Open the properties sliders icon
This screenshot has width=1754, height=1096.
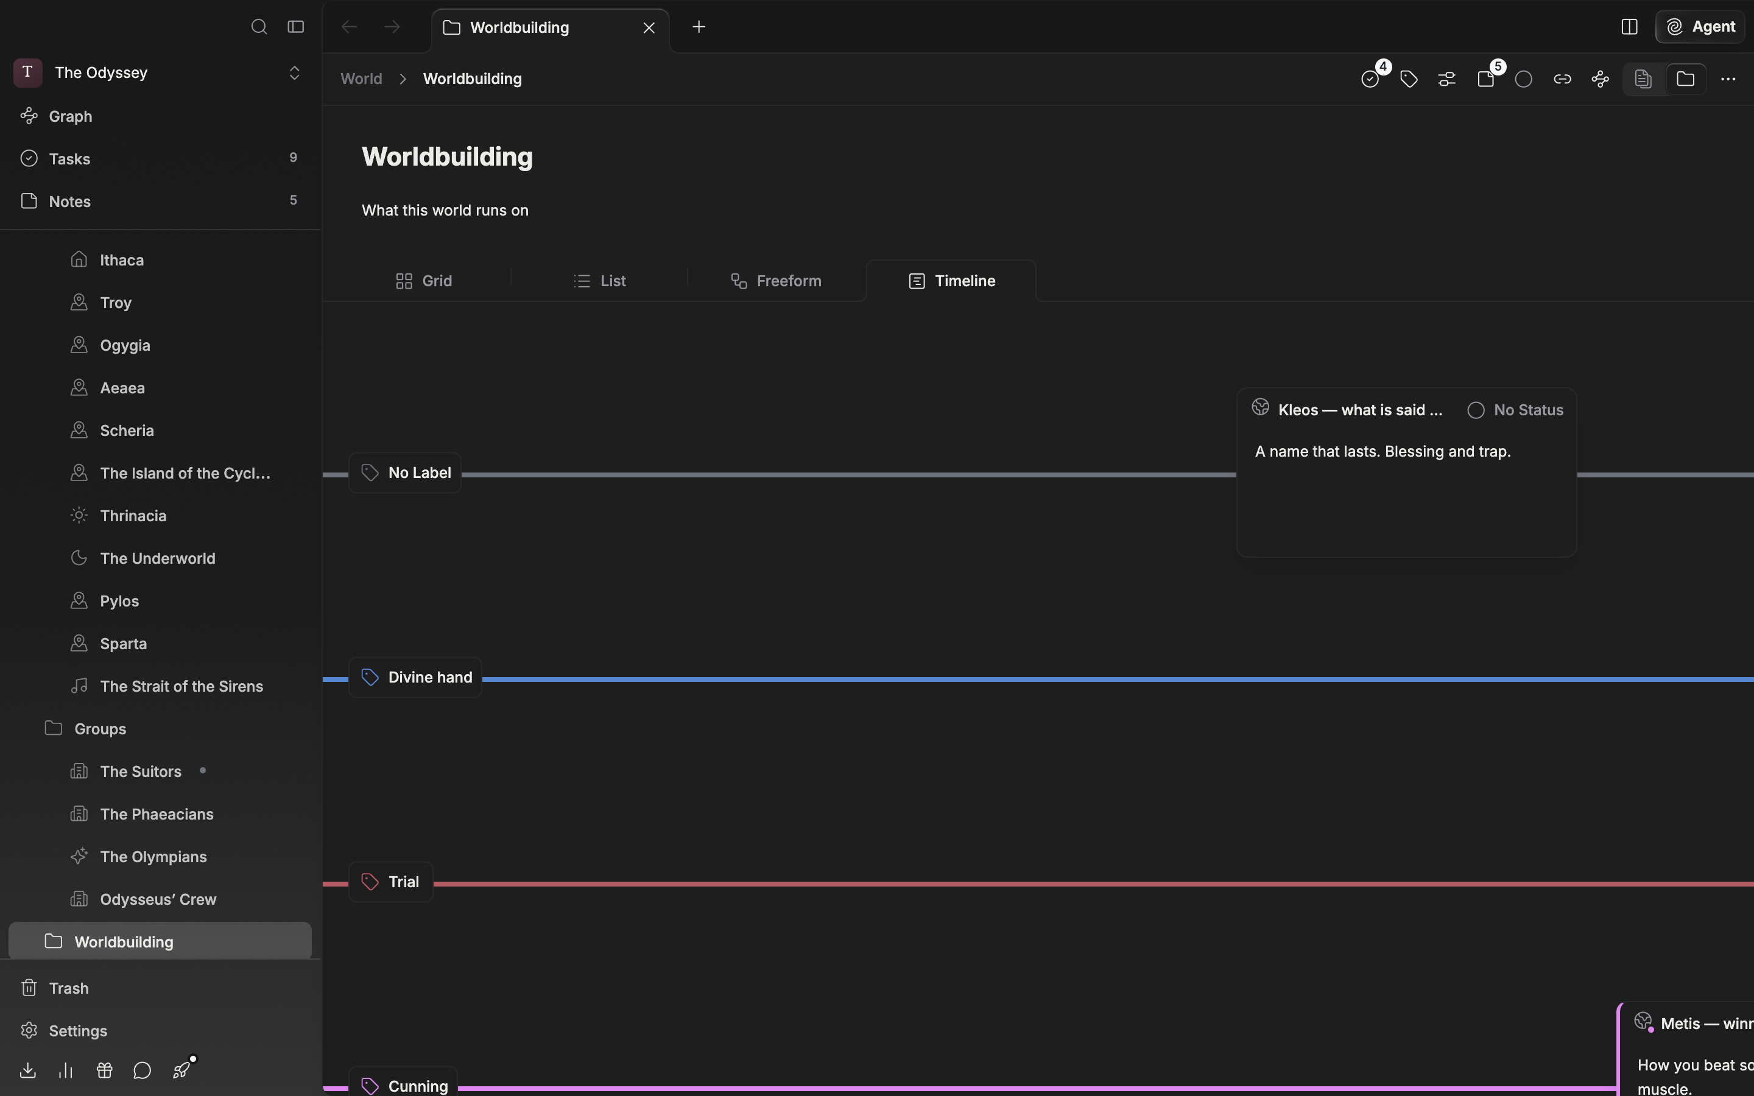click(1446, 79)
